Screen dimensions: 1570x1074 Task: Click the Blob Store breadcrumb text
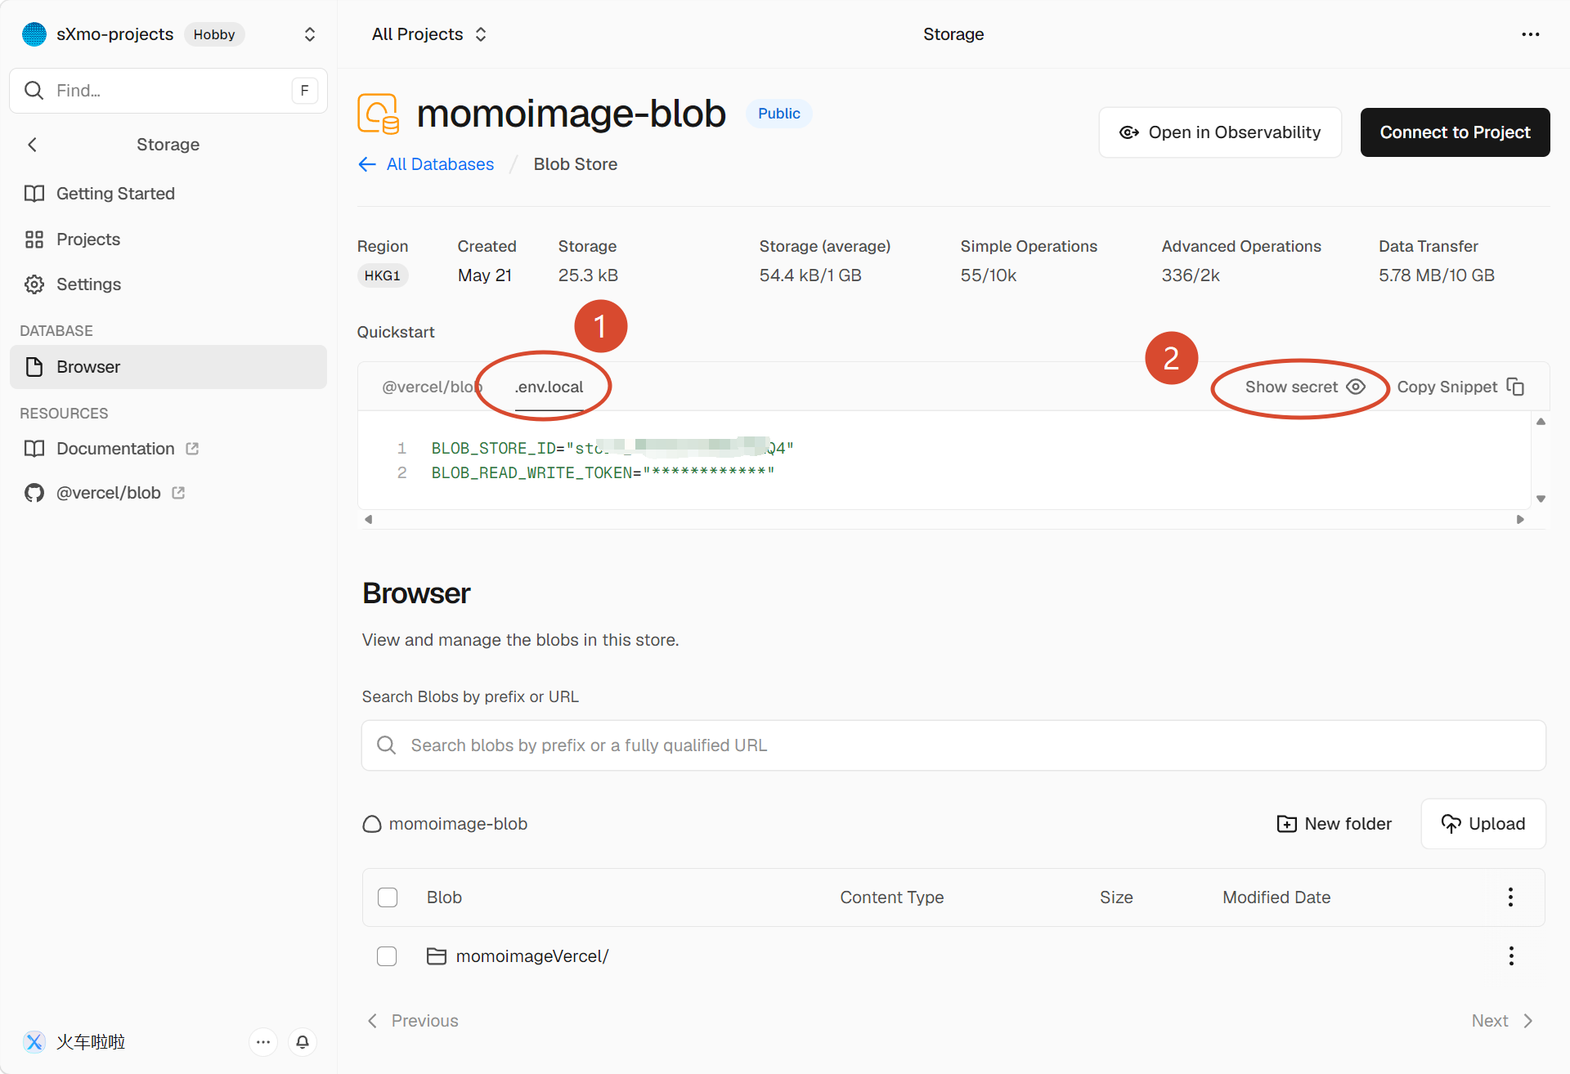coord(576,164)
